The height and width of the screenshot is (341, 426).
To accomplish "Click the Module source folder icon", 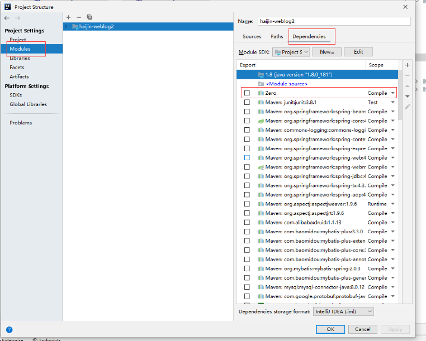I will tap(261, 84).
